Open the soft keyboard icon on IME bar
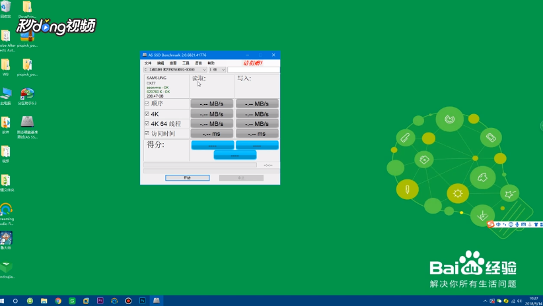The width and height of the screenshot is (543, 306). 524,224
